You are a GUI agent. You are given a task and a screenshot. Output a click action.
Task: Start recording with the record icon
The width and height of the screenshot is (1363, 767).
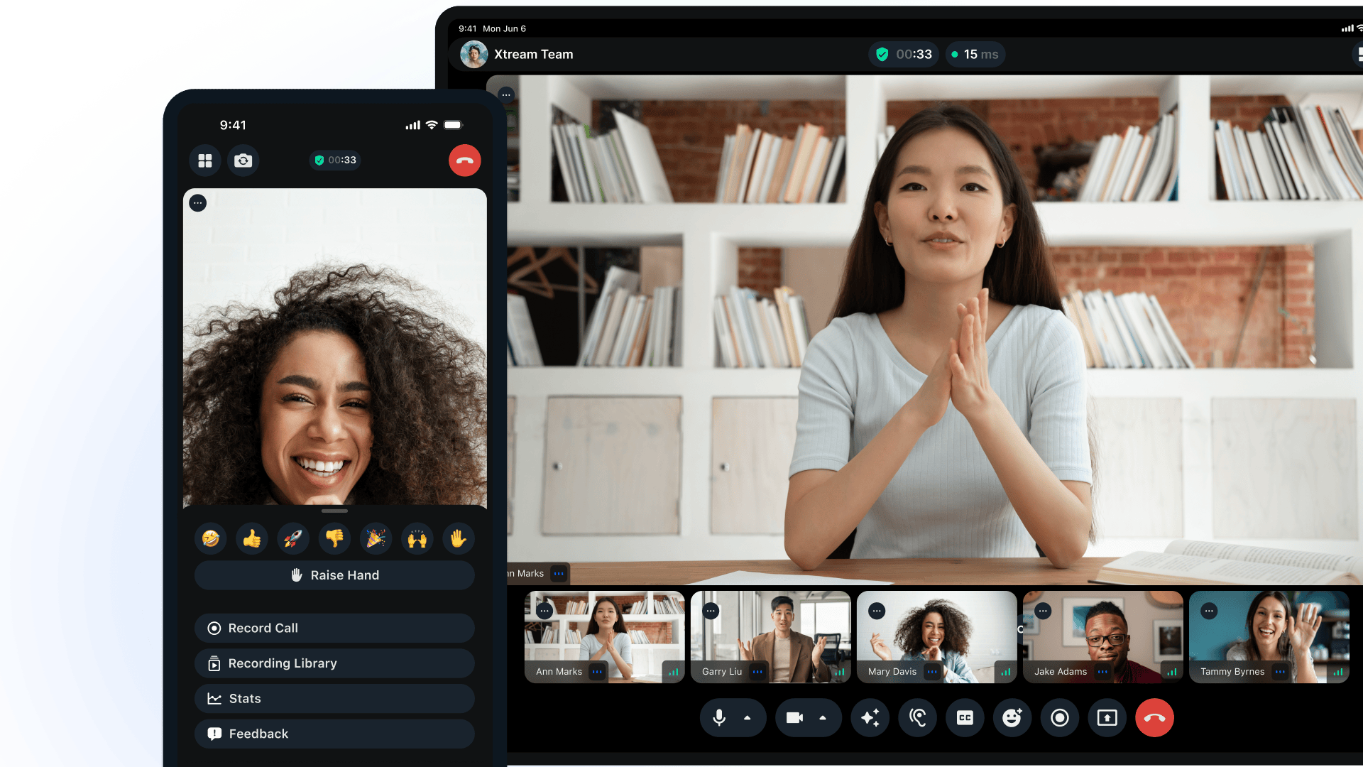[x=1060, y=718]
